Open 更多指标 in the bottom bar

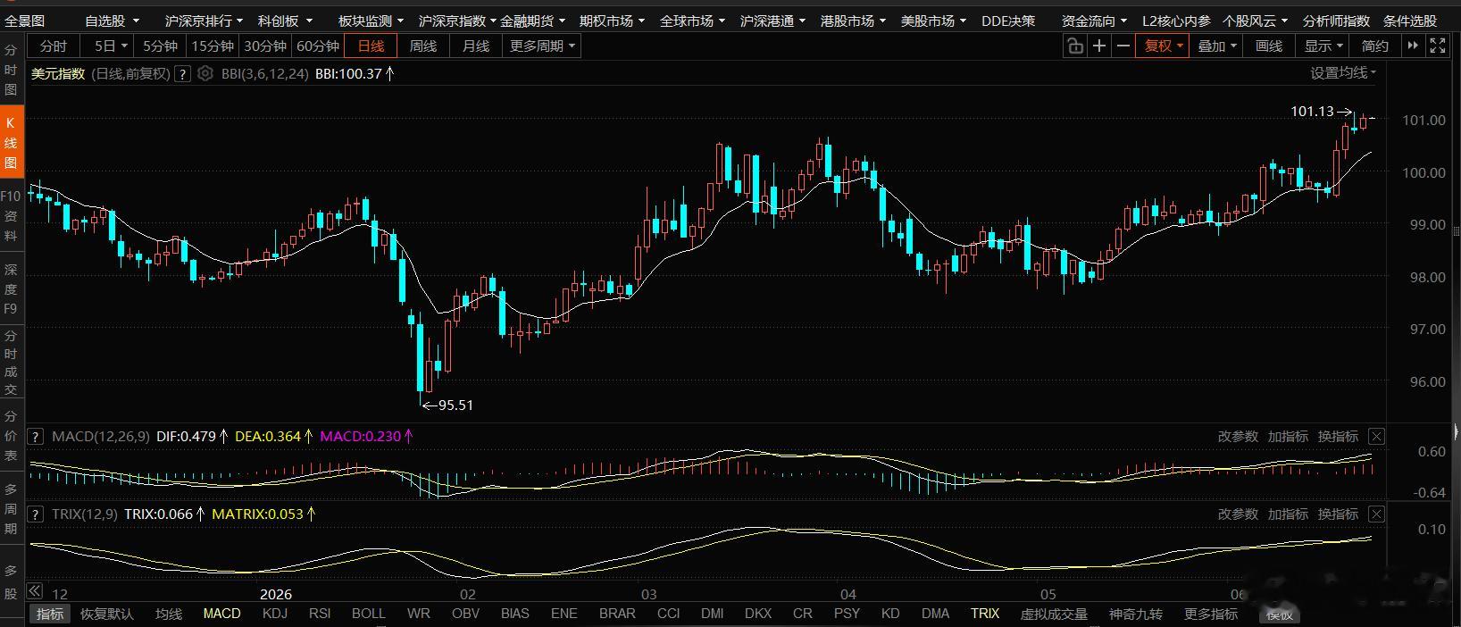pyautogui.click(x=1211, y=614)
